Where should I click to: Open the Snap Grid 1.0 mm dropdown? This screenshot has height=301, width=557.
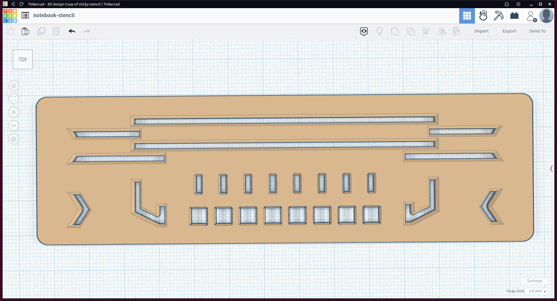coord(537,291)
